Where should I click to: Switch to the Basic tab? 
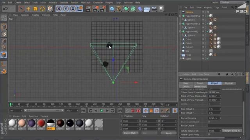186,83
